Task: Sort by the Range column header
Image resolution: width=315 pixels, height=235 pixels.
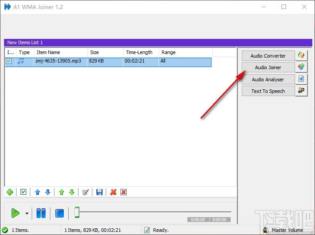Action: point(186,52)
